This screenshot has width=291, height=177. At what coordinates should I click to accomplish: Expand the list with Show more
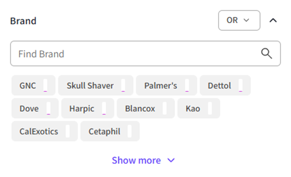(136, 160)
